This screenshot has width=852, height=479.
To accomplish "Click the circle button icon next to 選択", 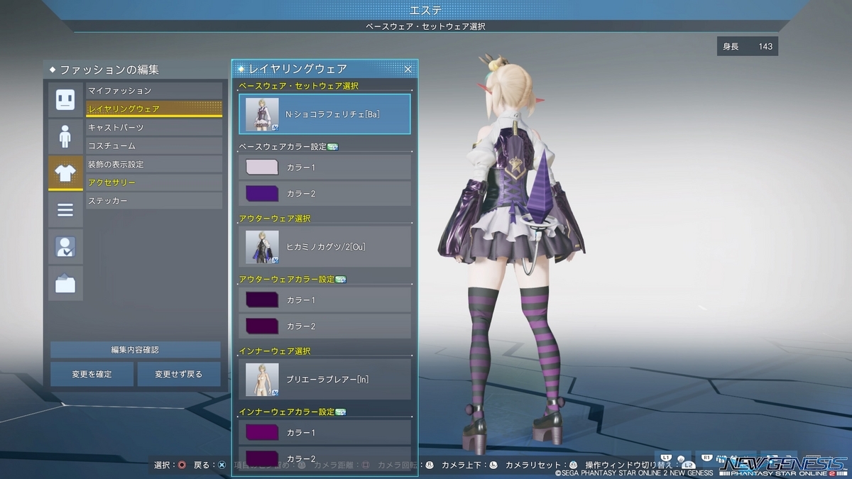I will 182,465.
